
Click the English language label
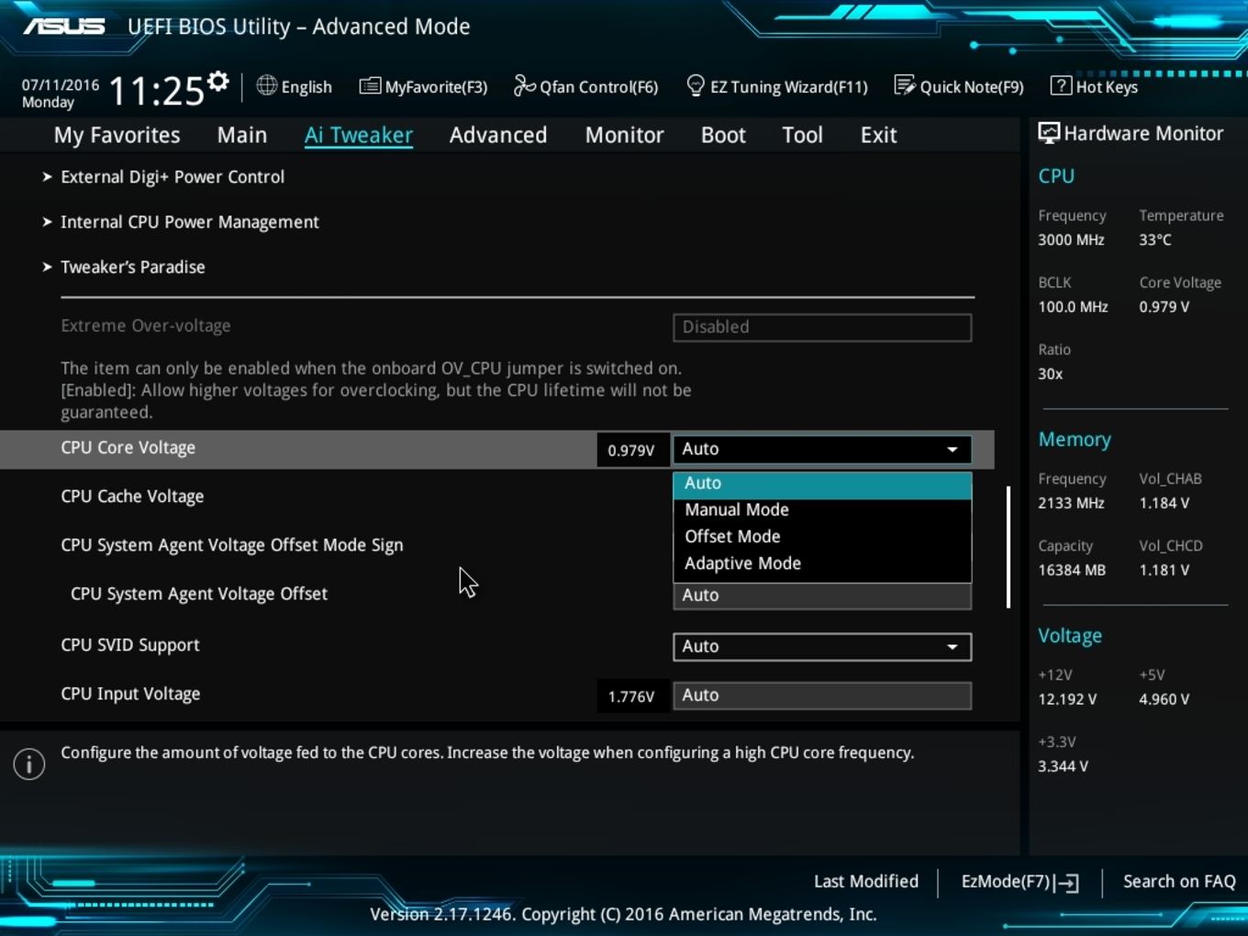pos(306,87)
